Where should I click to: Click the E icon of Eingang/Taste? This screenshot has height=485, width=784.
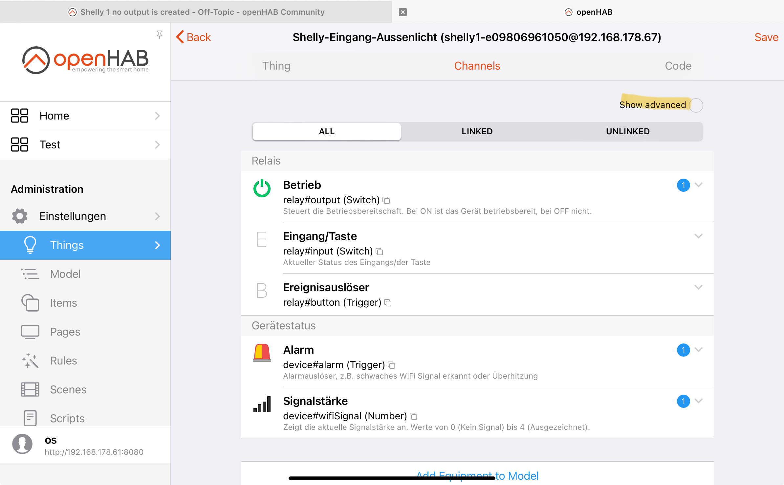pos(262,239)
